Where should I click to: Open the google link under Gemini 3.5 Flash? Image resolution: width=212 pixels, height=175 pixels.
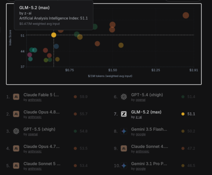[140, 134]
